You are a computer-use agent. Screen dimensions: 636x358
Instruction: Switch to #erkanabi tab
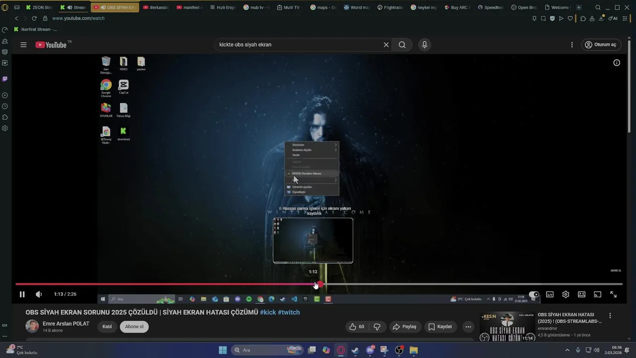[156, 7]
